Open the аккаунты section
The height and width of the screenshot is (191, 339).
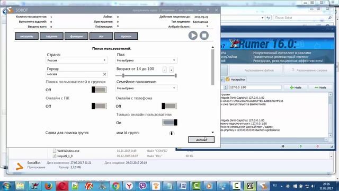(26, 36)
